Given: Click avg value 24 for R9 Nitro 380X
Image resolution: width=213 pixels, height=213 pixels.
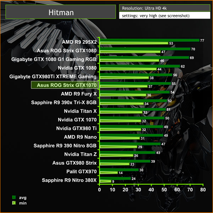Looking at the screenshot, I should click(x=133, y=179).
